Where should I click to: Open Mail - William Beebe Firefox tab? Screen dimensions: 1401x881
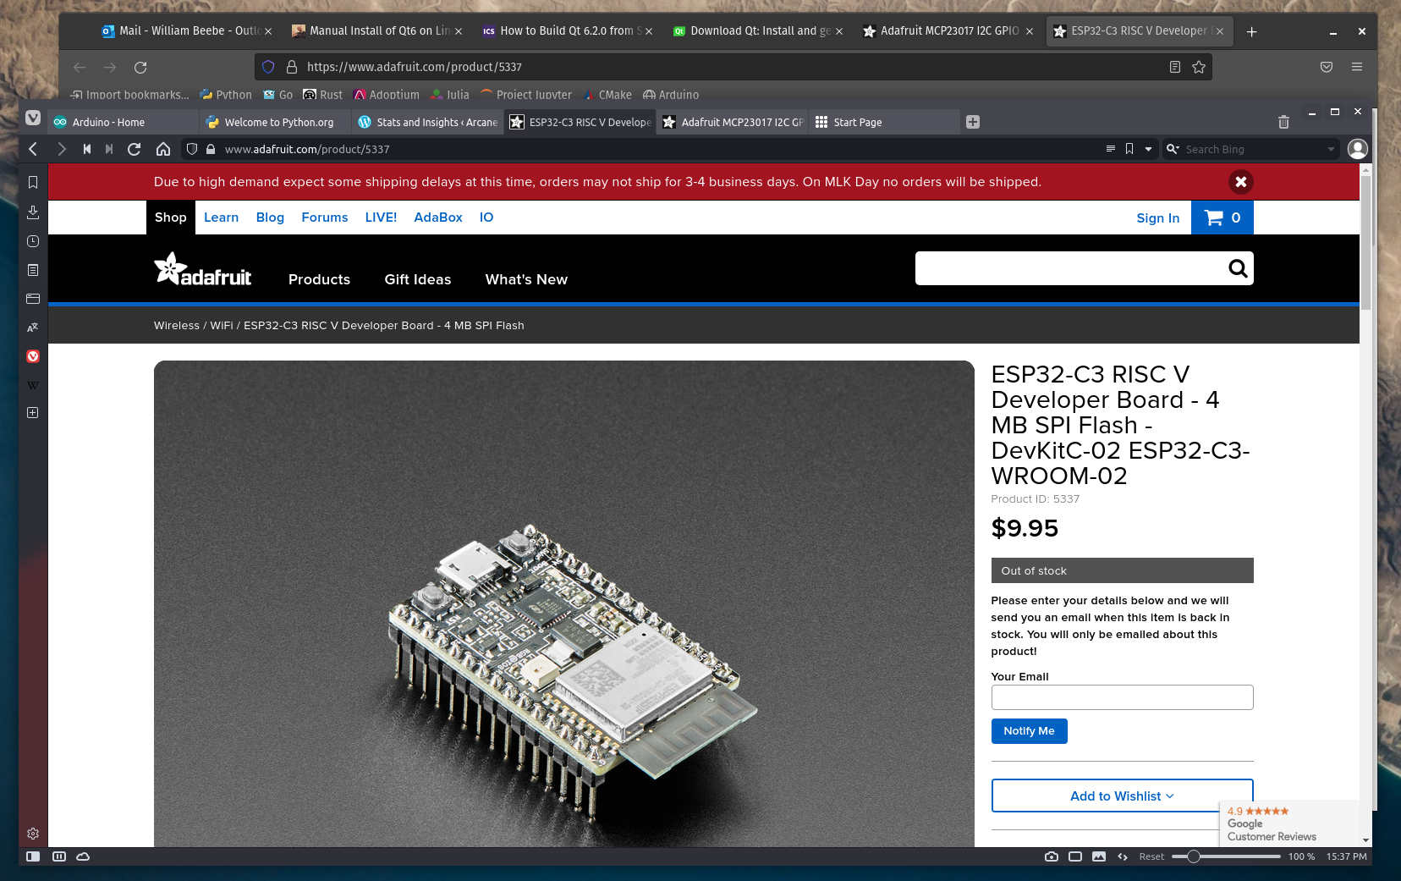click(x=186, y=30)
